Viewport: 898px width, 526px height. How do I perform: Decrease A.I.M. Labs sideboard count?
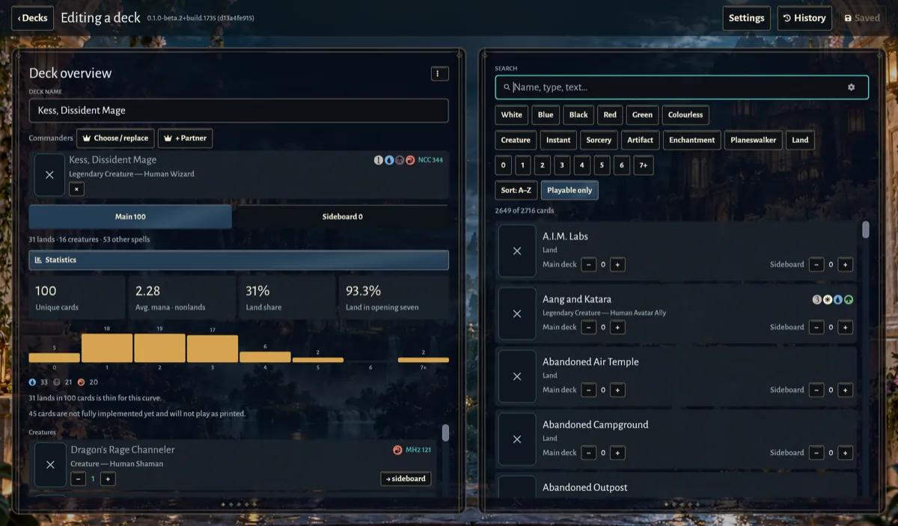816,265
